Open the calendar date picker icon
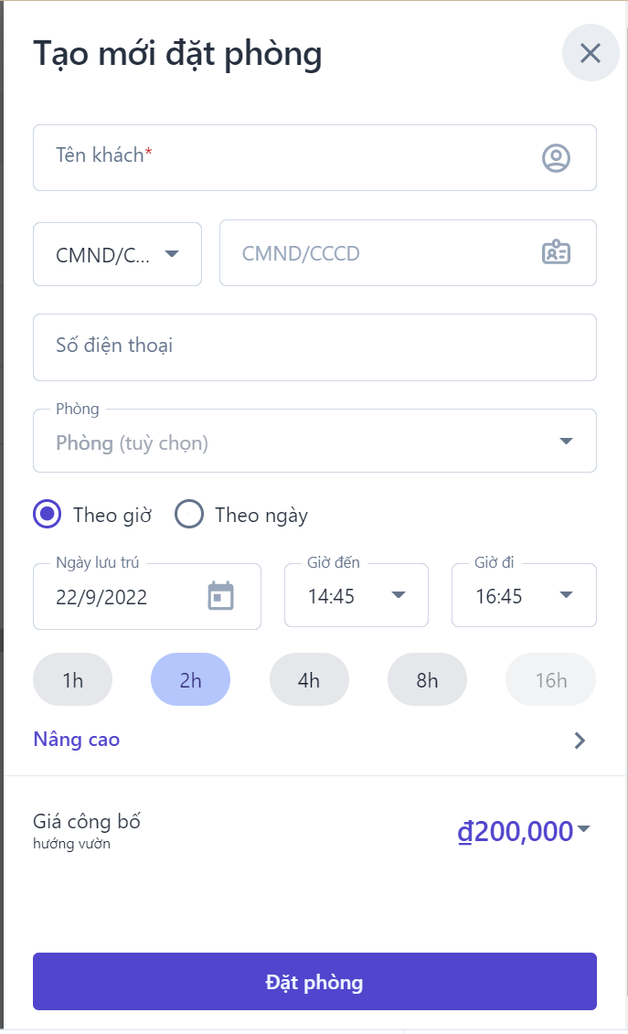The image size is (628, 1034). [x=220, y=596]
